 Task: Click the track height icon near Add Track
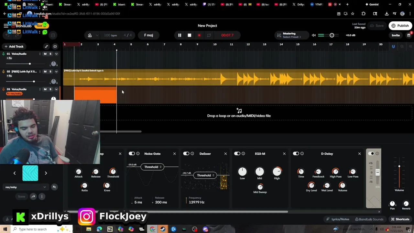55,47
